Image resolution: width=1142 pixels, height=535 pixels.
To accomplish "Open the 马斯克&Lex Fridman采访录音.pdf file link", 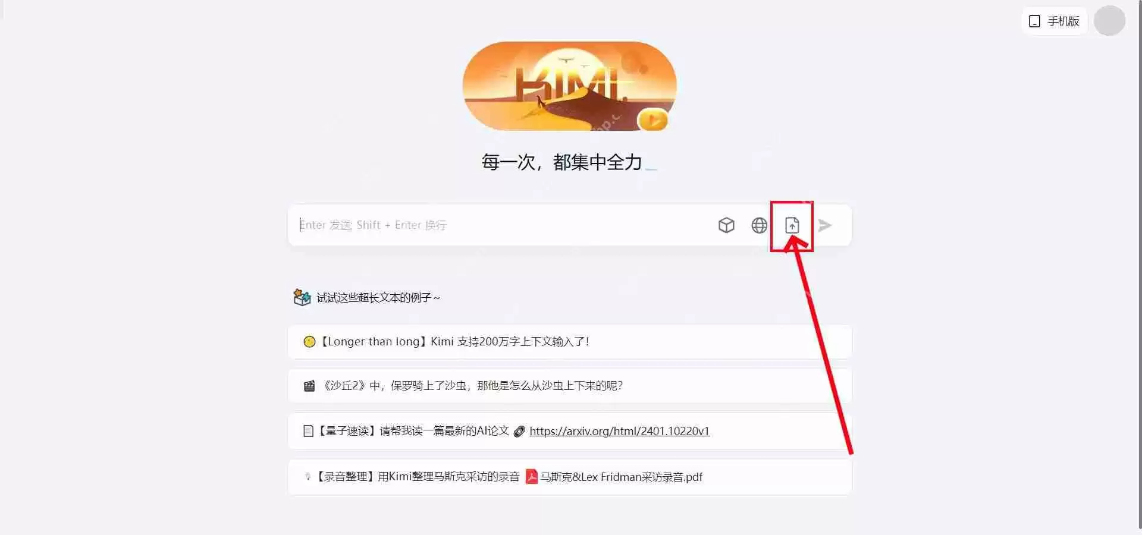I will pyautogui.click(x=621, y=477).
